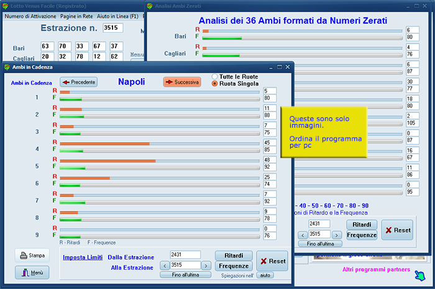Click the right arrow beside 3515 in Ambi in Cadenza
Screen dimensions: 435x289
[206, 266]
